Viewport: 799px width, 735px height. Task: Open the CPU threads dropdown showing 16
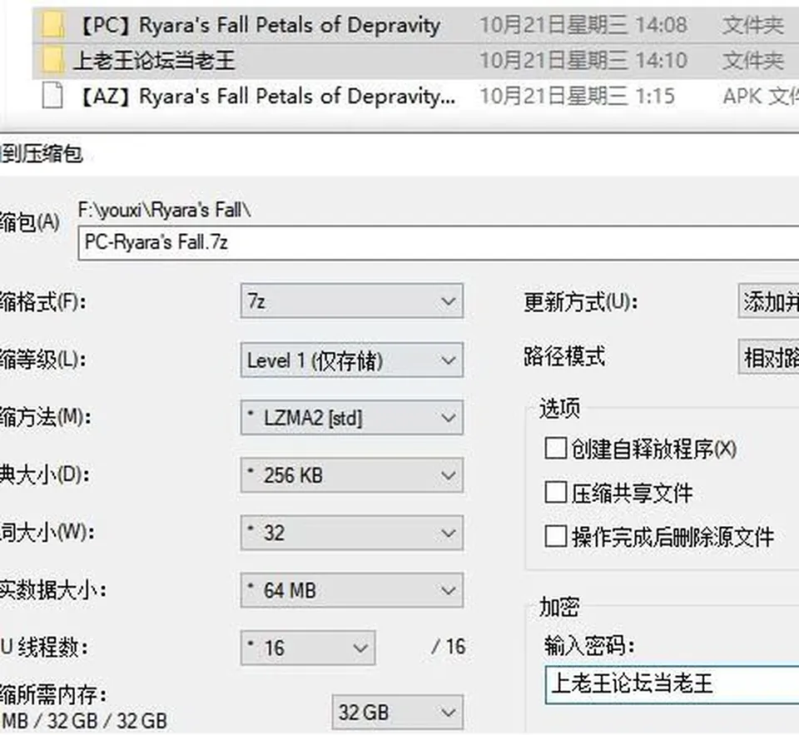pyautogui.click(x=308, y=648)
